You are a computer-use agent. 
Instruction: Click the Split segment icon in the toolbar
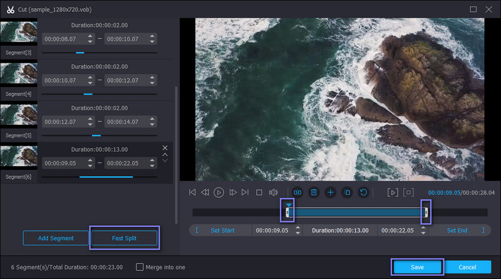point(297,192)
